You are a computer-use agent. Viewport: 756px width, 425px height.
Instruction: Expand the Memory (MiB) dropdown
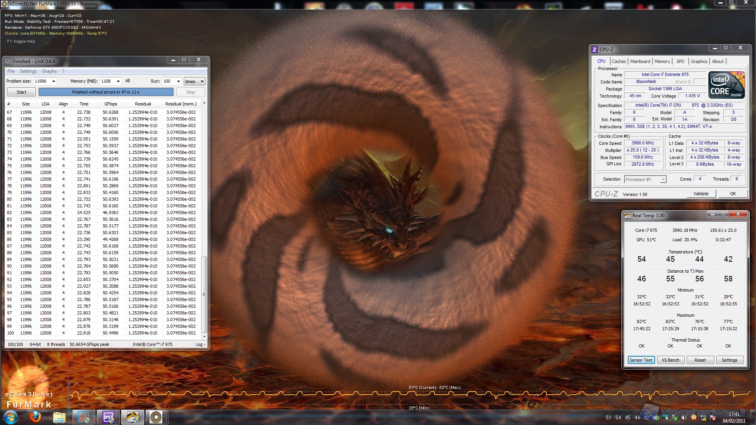pyautogui.click(x=118, y=81)
